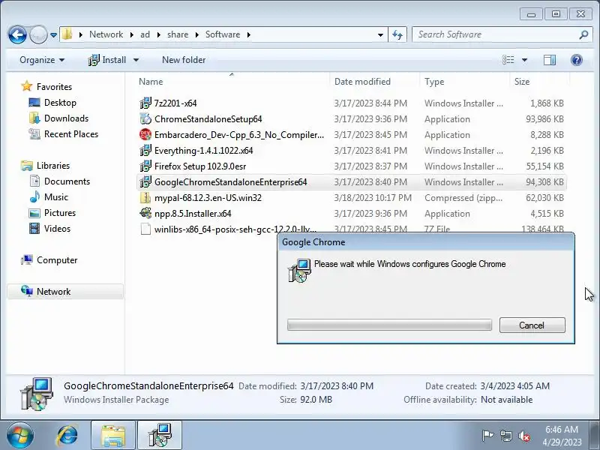Select the 7z2201-x64 installer icon
The image size is (600, 450).
(x=145, y=103)
